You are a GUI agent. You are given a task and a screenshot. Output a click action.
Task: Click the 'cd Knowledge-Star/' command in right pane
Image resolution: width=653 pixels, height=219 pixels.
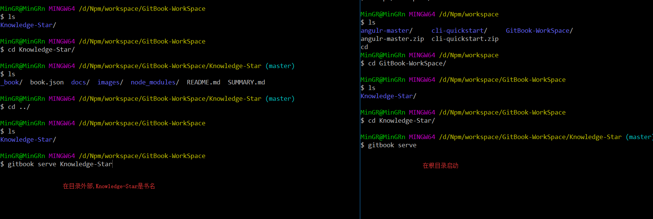click(401, 120)
